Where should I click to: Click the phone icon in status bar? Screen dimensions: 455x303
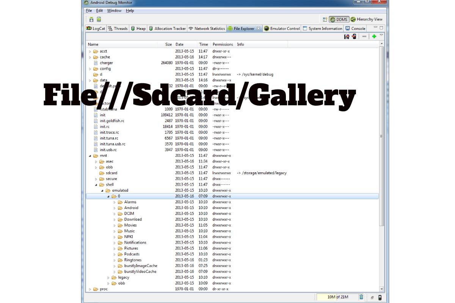click(x=380, y=297)
